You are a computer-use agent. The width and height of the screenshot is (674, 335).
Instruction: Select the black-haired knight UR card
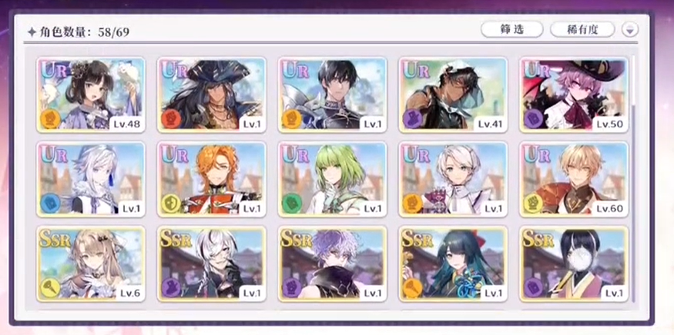point(332,95)
